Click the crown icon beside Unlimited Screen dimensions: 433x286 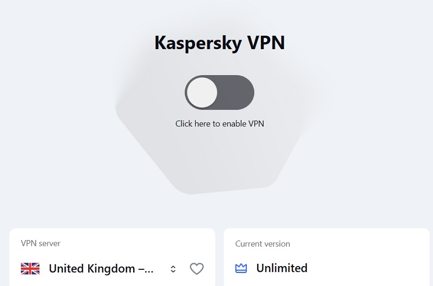(x=241, y=268)
